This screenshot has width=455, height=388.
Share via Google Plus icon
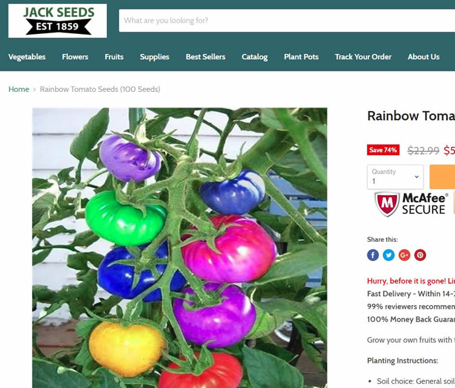point(404,255)
